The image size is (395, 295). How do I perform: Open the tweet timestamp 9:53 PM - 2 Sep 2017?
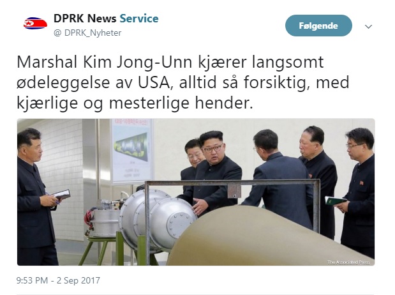58,280
